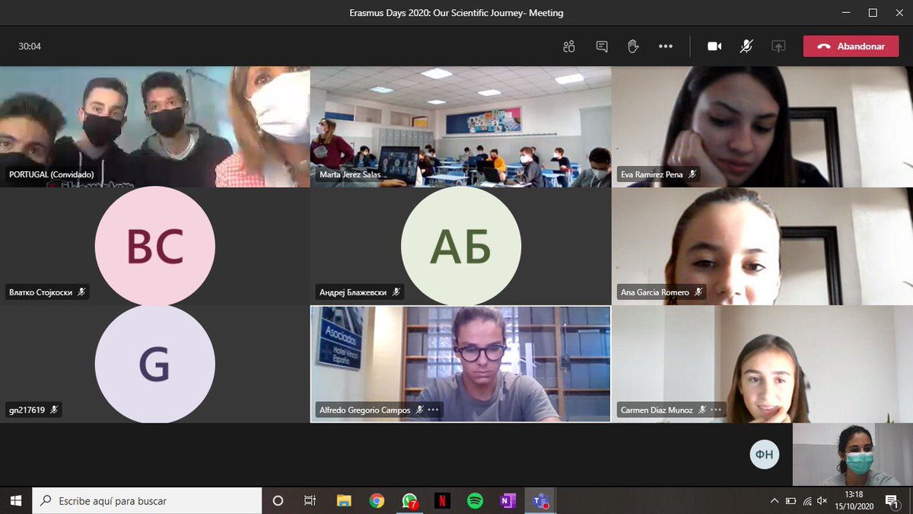Image resolution: width=913 pixels, height=514 pixels.
Task: Open Task View from the taskbar
Action: click(309, 500)
